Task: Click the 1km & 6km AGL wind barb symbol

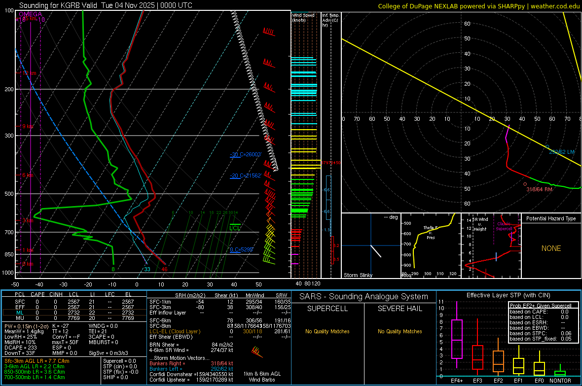Action: pyautogui.click(x=257, y=352)
